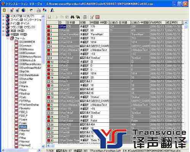Click the pencil checkmark edit icon
This screenshot has height=152, width=190.
[x=92, y=17]
